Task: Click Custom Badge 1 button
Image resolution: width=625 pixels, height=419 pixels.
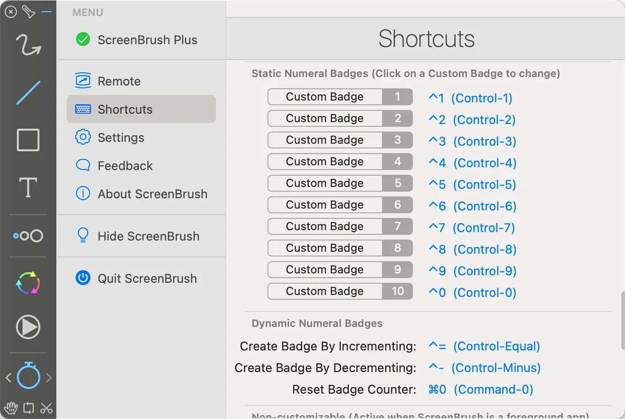Action: tap(340, 97)
